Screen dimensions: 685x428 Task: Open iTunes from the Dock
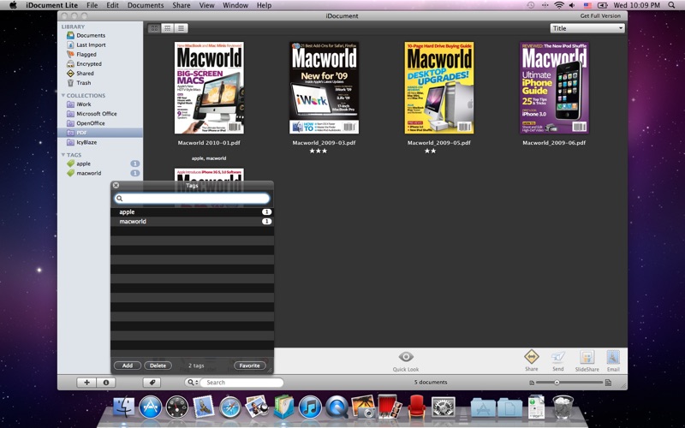tap(310, 407)
